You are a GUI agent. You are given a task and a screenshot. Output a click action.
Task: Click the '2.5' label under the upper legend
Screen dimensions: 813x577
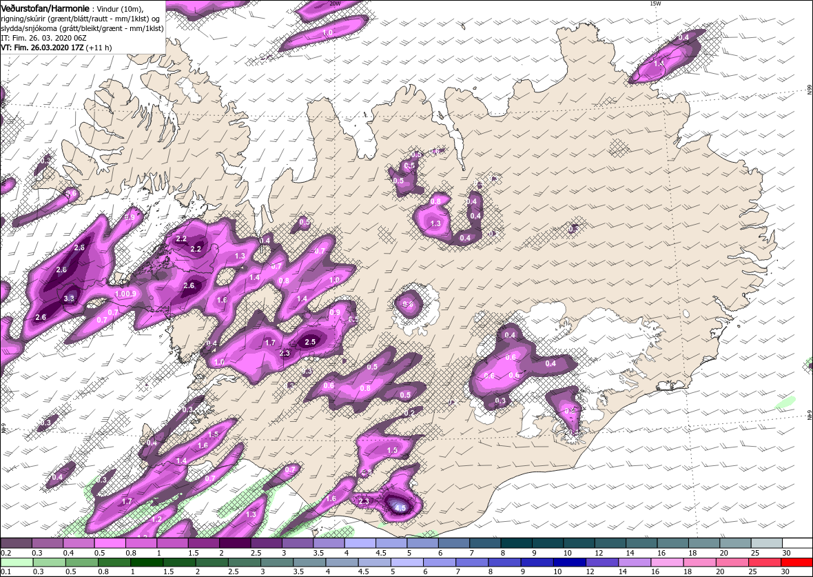pyautogui.click(x=256, y=553)
